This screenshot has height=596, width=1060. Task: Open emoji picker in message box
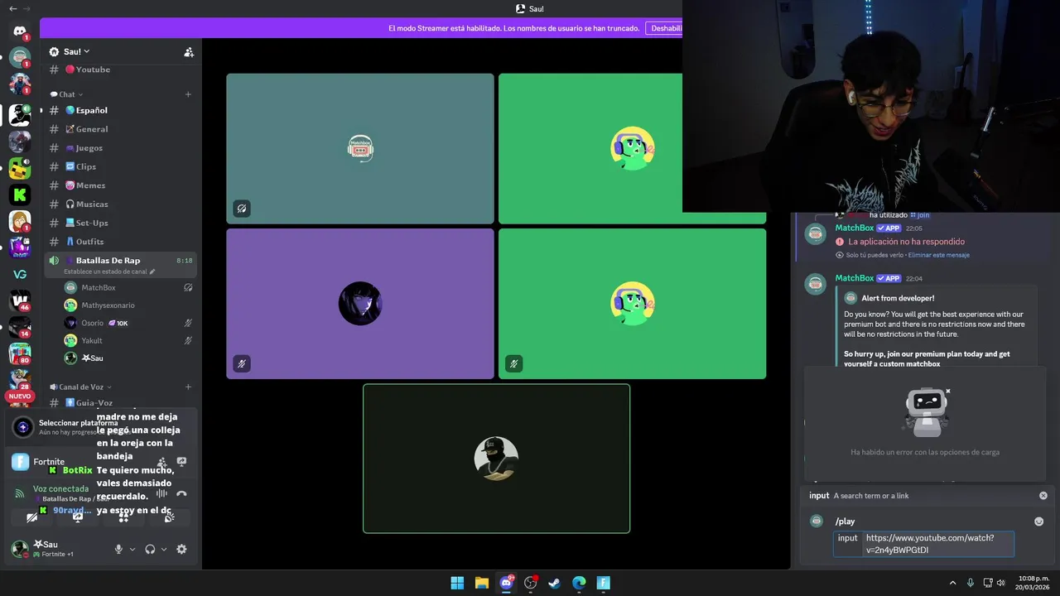[1038, 521]
